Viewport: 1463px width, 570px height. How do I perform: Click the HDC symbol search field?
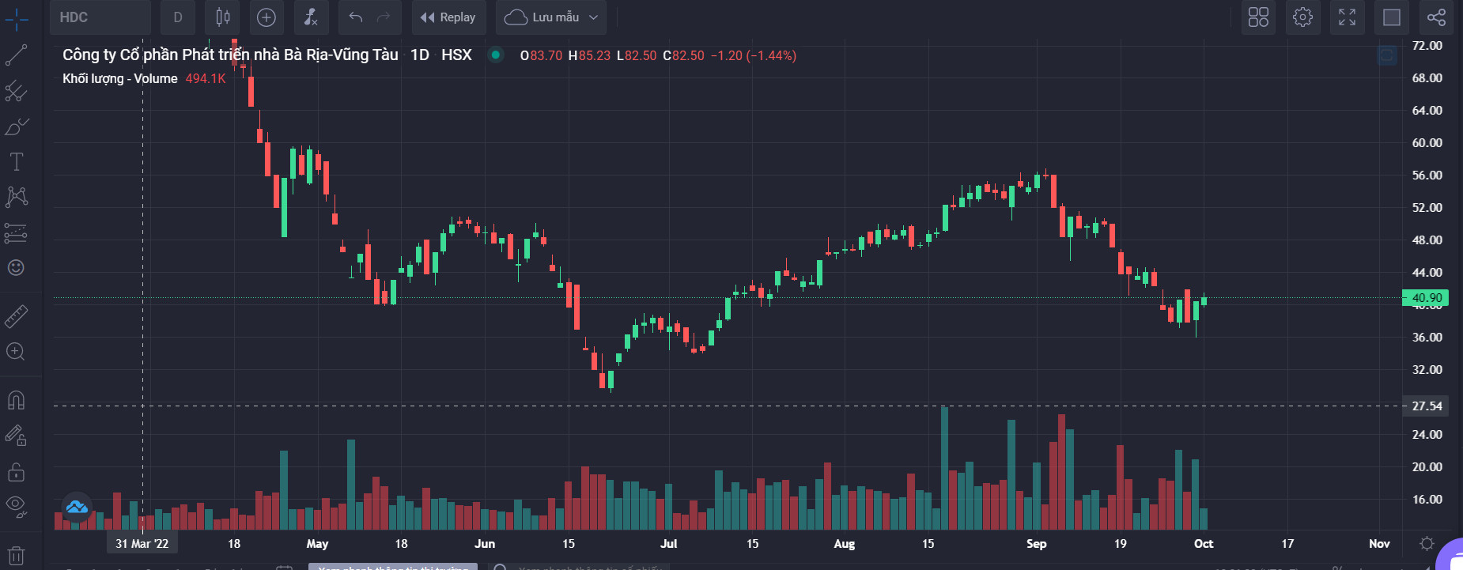[x=100, y=17]
